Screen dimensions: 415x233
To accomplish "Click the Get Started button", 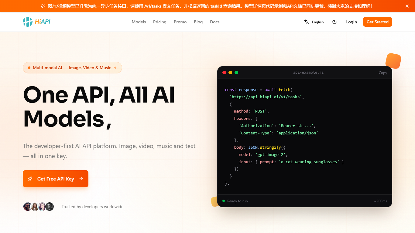I will click(378, 22).
